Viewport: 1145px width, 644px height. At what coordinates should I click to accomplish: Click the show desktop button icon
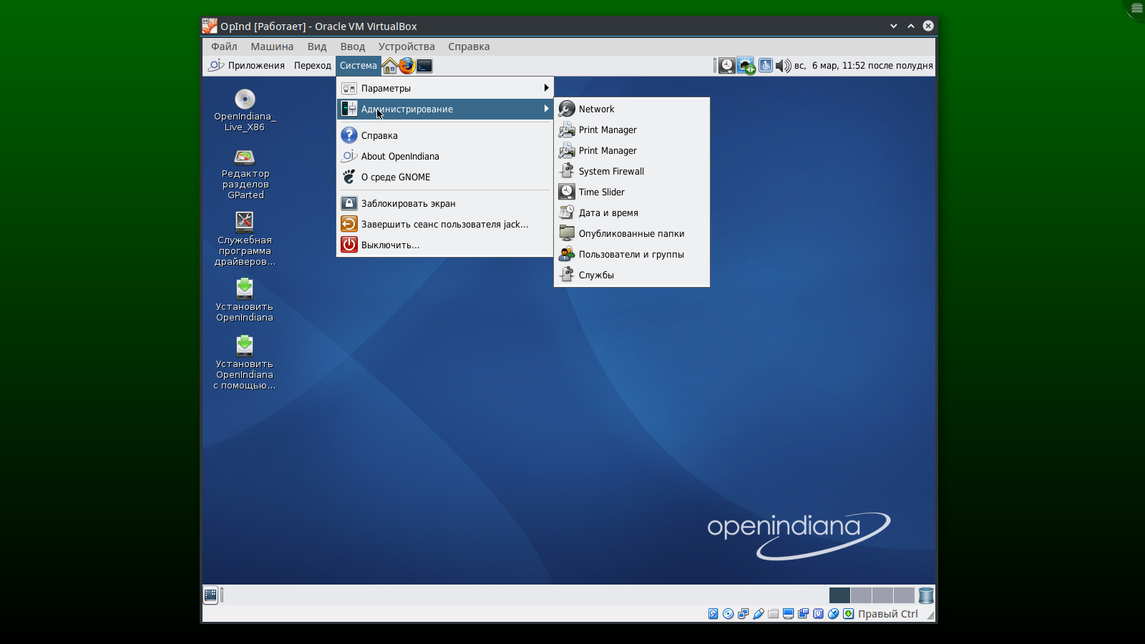tap(210, 595)
